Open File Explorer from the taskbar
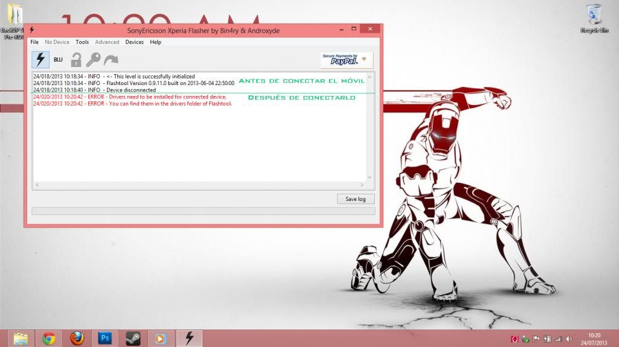The image size is (619, 347). 21,339
